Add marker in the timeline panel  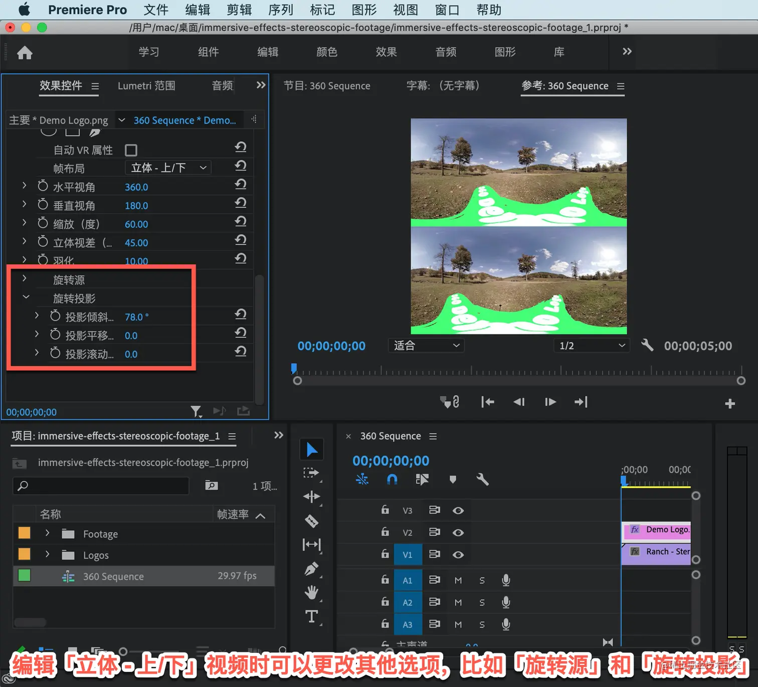[453, 479]
